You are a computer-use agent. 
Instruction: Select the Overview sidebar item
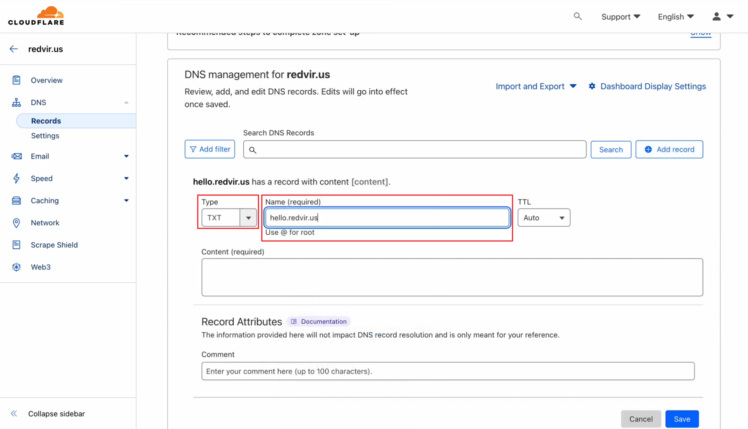[46, 80]
